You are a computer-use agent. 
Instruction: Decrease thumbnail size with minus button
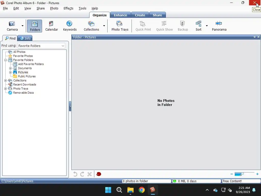(x=231, y=174)
